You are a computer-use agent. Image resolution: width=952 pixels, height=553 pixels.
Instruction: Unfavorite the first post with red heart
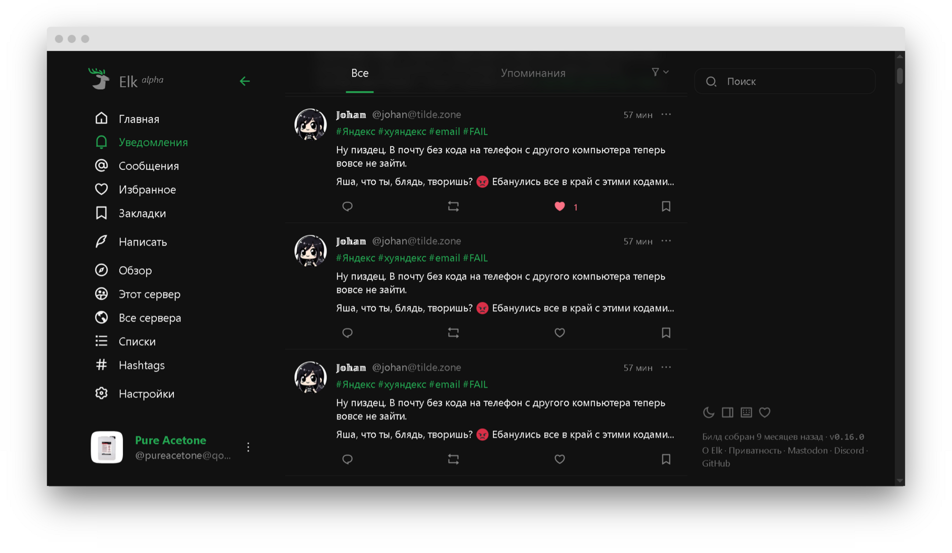click(559, 207)
